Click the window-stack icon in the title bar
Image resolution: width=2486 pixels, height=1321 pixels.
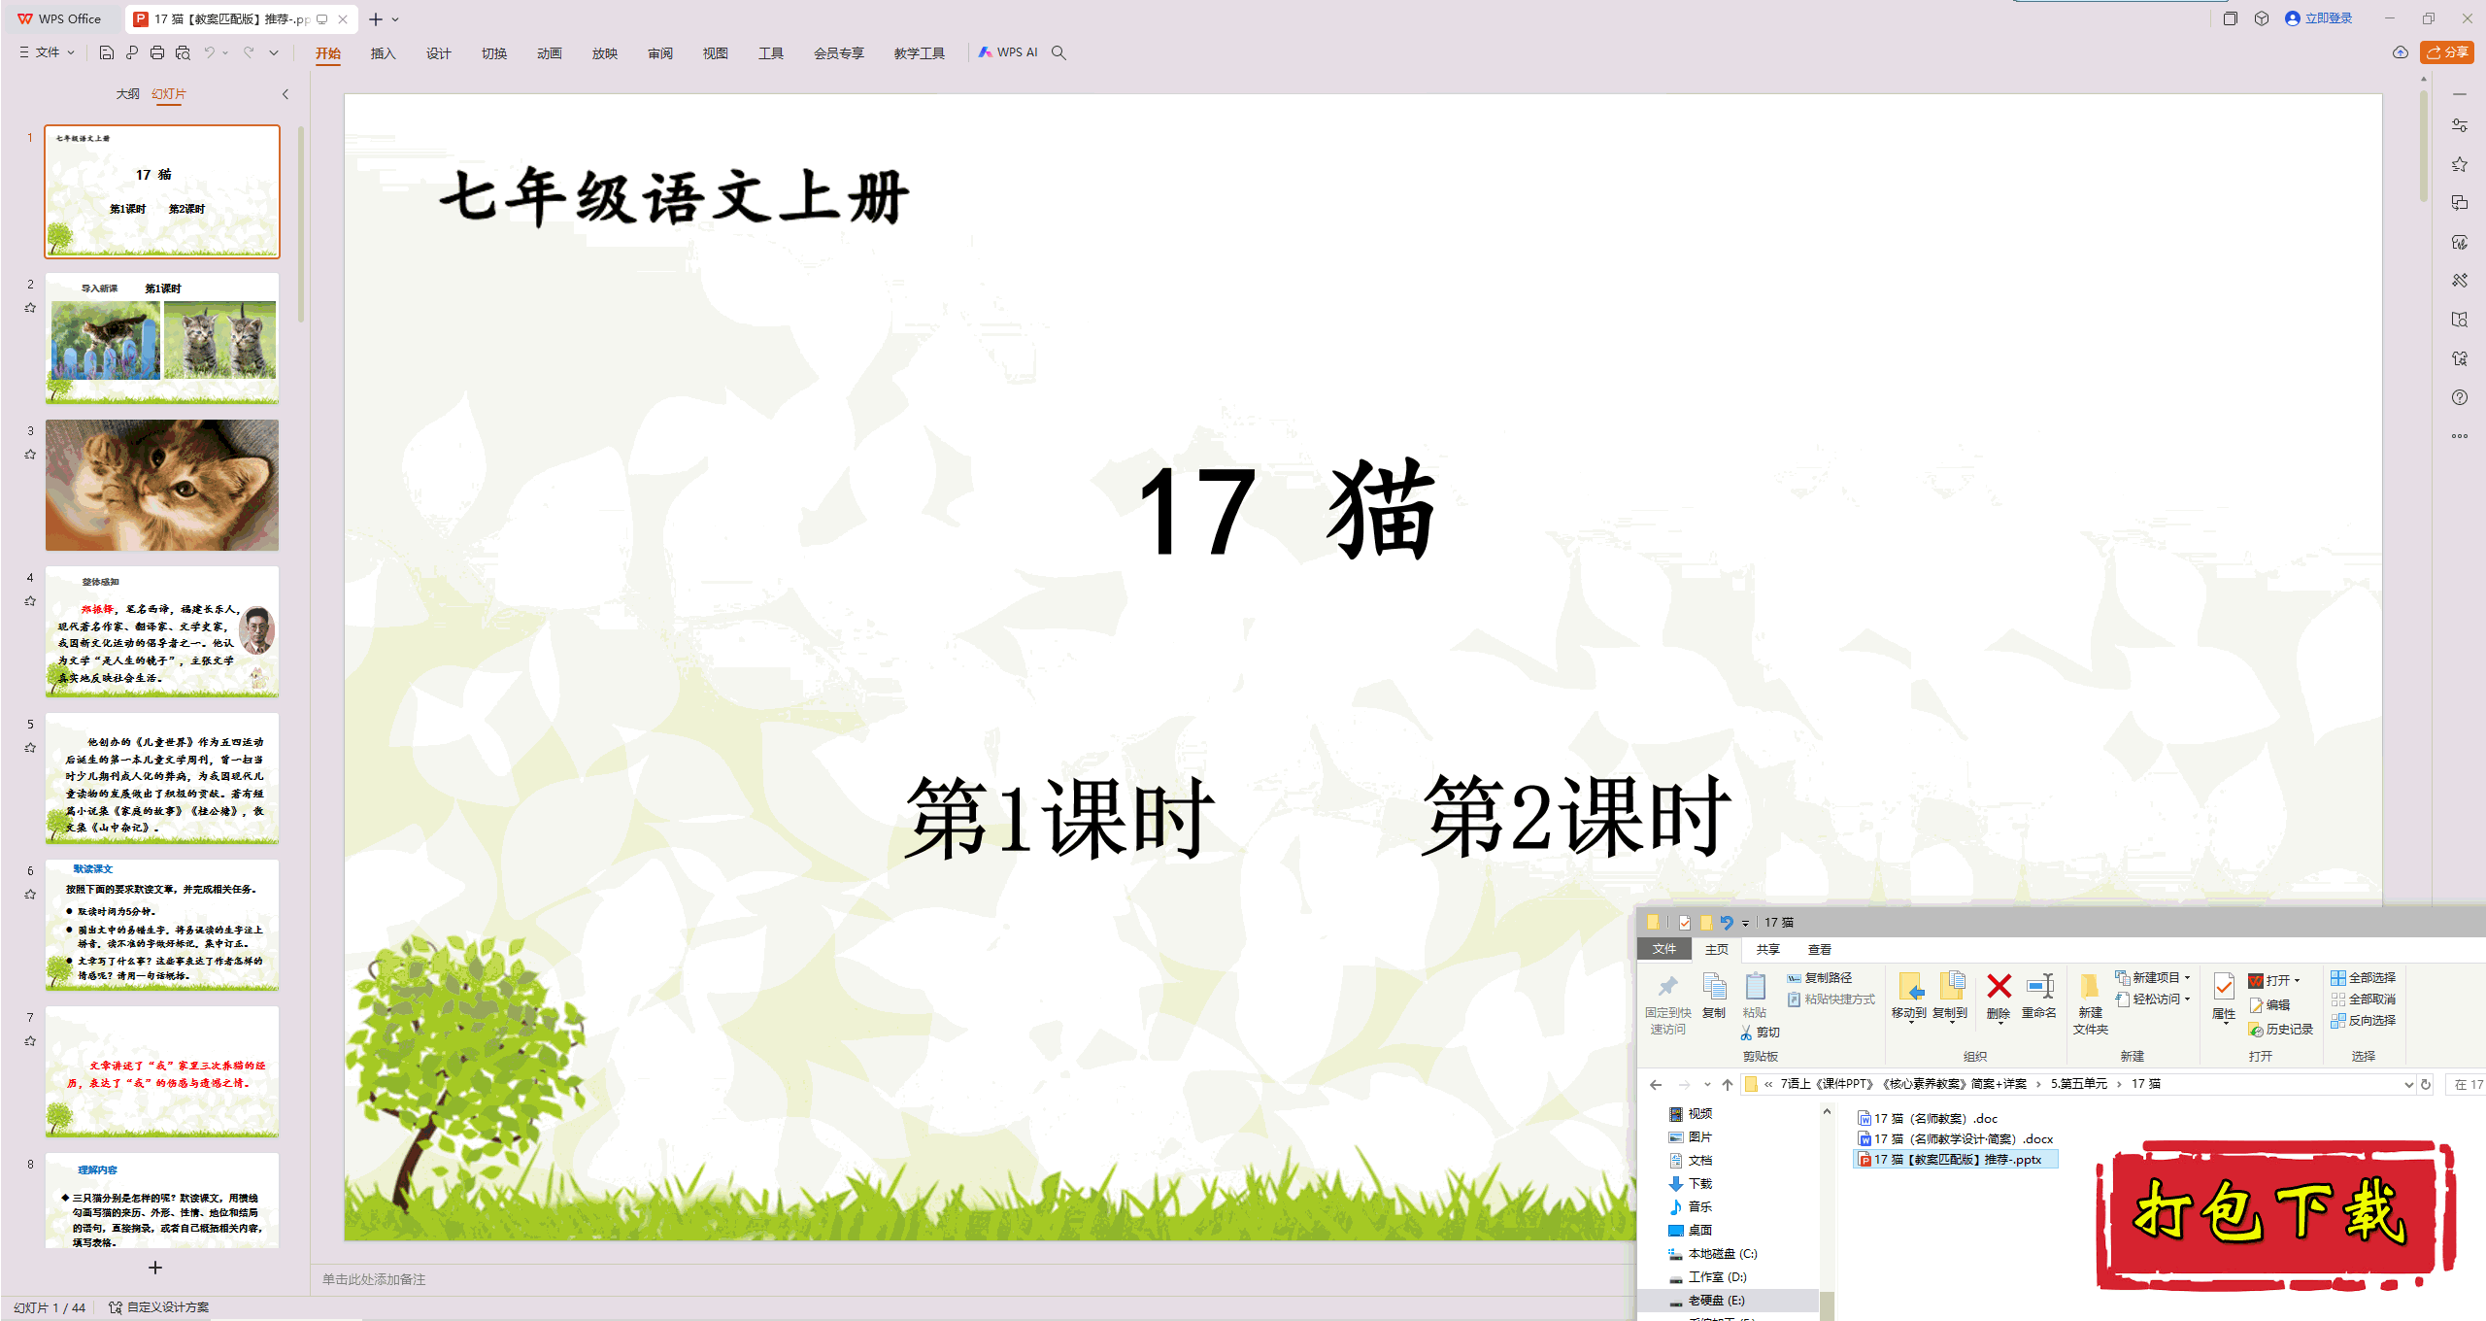pos(2231,18)
